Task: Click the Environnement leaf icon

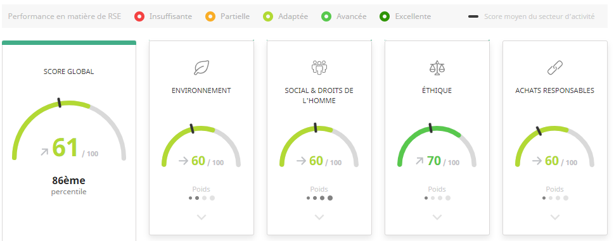Action: click(x=201, y=67)
